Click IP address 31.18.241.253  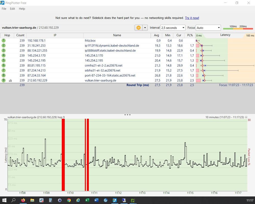click(37, 45)
